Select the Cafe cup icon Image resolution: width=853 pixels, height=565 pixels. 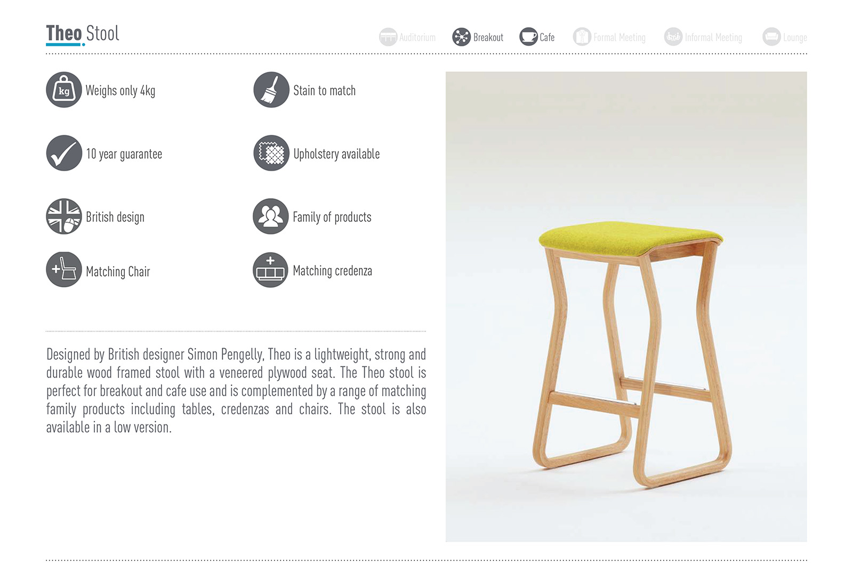pos(529,37)
